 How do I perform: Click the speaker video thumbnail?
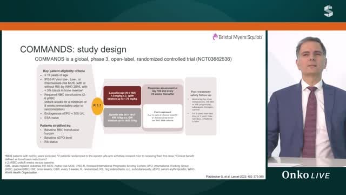[307, 99]
